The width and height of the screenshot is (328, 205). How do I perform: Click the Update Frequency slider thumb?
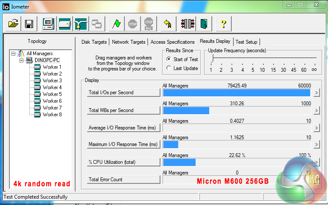point(211,59)
